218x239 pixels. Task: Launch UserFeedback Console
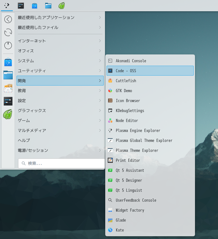(150, 200)
